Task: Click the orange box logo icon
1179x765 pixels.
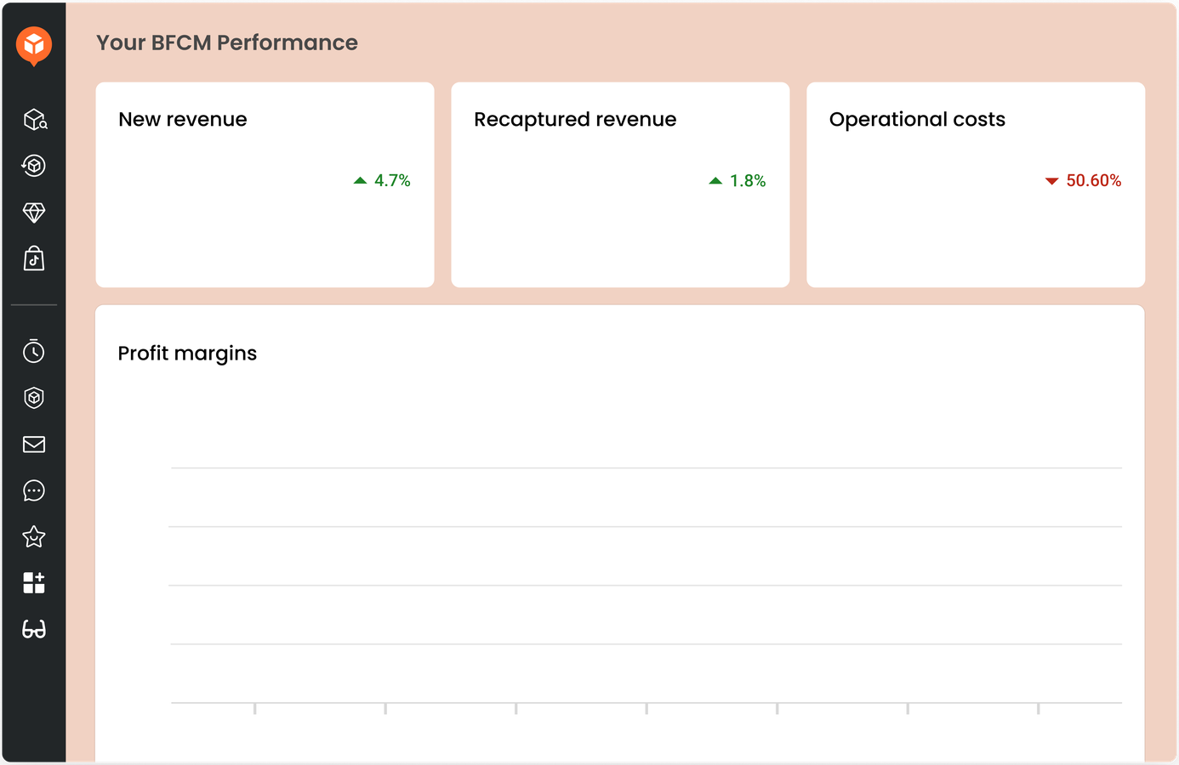Action: pos(34,44)
